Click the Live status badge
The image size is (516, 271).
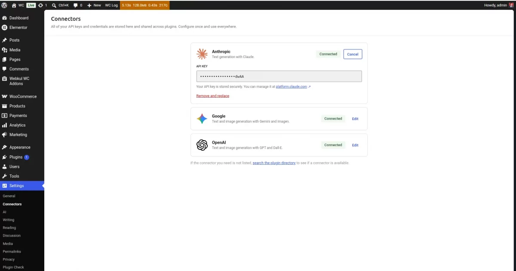pyautogui.click(x=31, y=5)
